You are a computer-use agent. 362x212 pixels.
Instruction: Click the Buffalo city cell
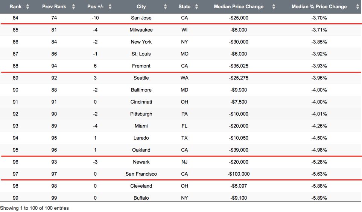pos(141,198)
